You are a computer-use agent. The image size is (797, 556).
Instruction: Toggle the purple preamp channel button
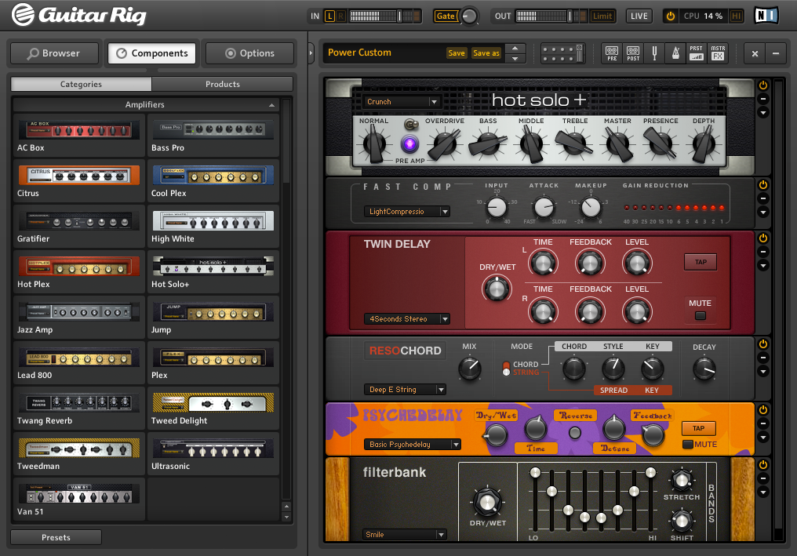pyautogui.click(x=409, y=144)
